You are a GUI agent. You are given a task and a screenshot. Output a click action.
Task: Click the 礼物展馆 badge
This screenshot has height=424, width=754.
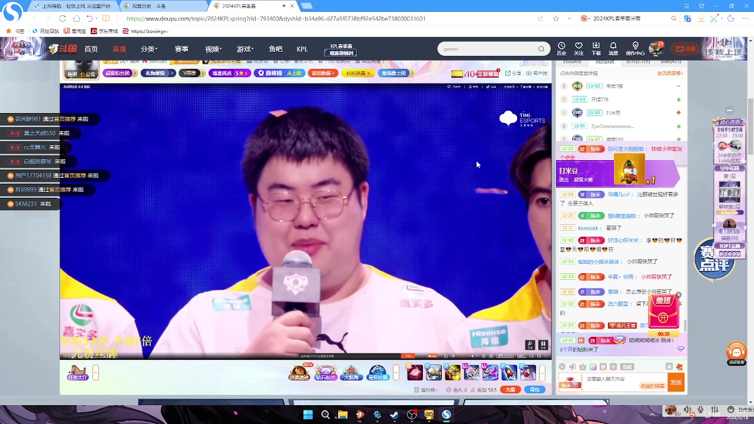(158, 73)
